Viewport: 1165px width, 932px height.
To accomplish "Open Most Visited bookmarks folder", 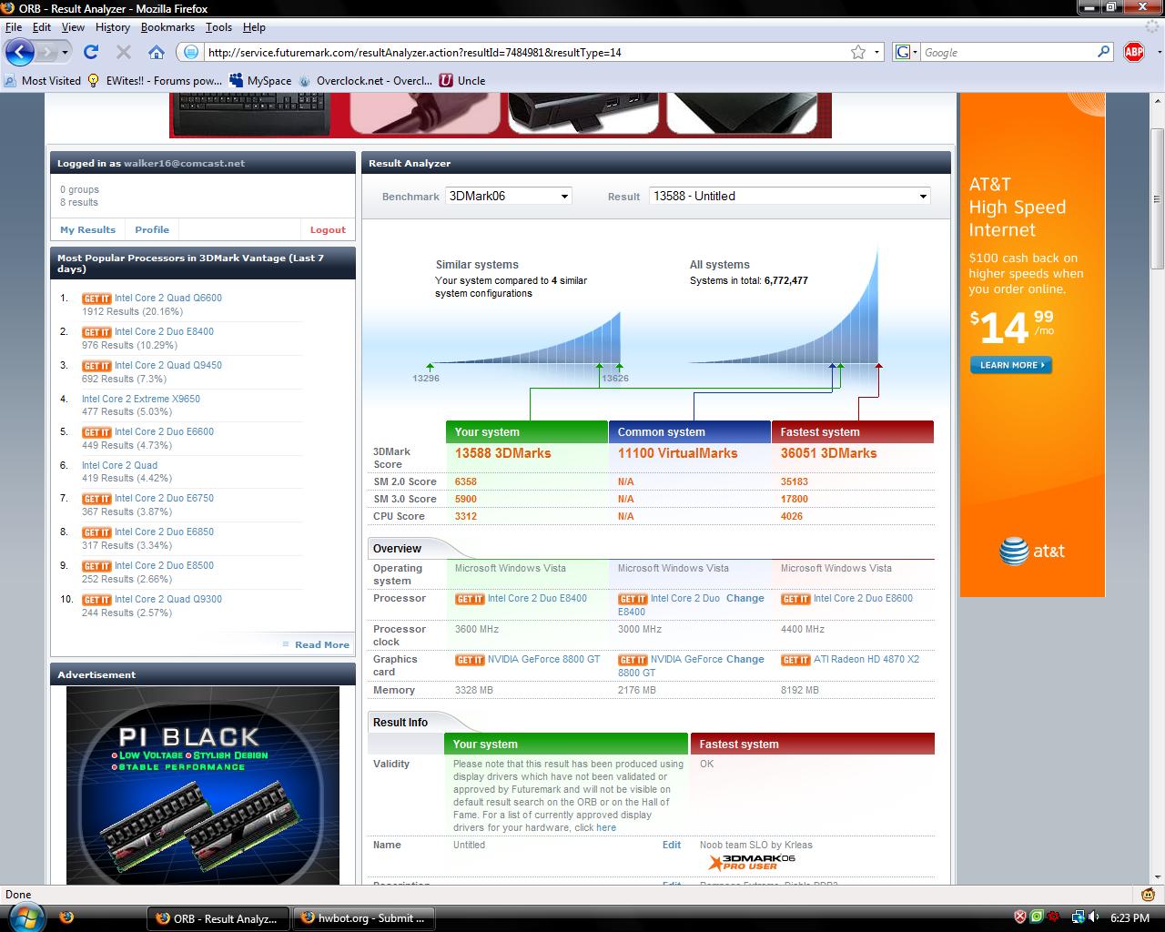I will (x=43, y=80).
